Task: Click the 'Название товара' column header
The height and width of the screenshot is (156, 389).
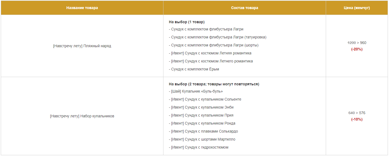Action: [x=82, y=8]
